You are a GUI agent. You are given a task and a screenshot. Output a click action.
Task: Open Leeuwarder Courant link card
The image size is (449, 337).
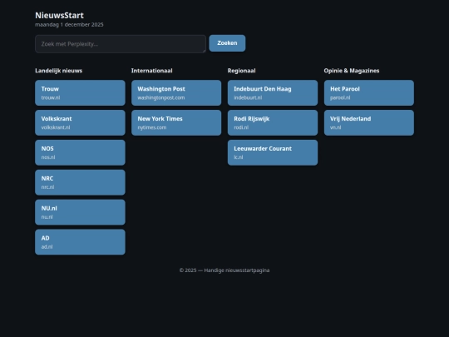click(x=273, y=152)
